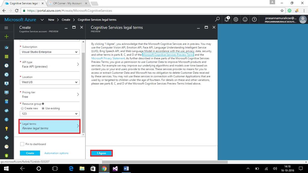Viewport: 308px width, 173px height.
Task: Switch to the Cognitive Services legal browser tab
Action: click(x=24, y=3)
